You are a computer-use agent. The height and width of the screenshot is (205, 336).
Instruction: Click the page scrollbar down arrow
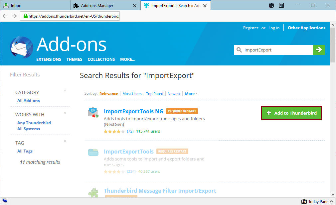tap(333, 194)
